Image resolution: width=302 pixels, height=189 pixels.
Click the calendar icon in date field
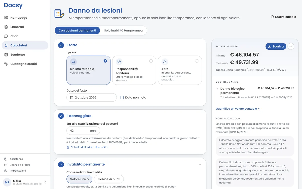pyautogui.click(x=72, y=98)
